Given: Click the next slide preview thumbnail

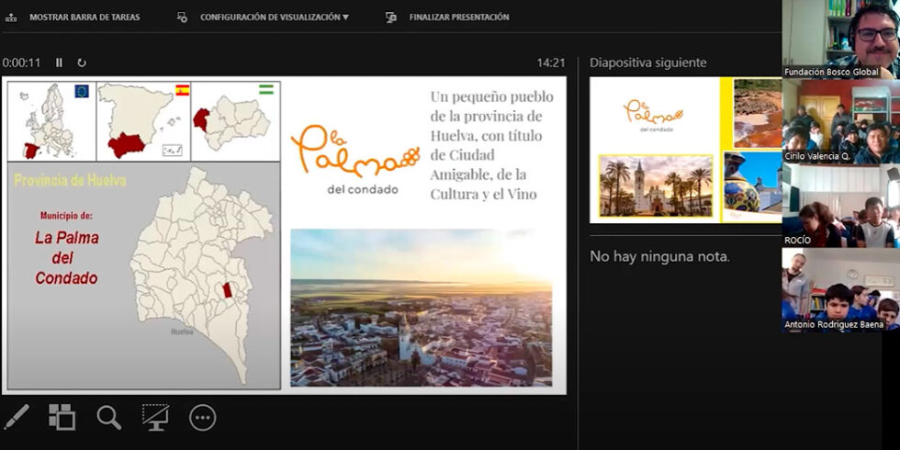Looking at the screenshot, I should point(685,150).
